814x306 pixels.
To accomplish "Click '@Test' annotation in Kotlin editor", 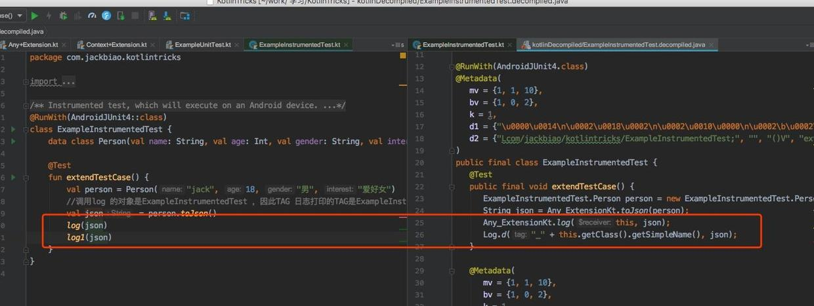I will 59,165.
